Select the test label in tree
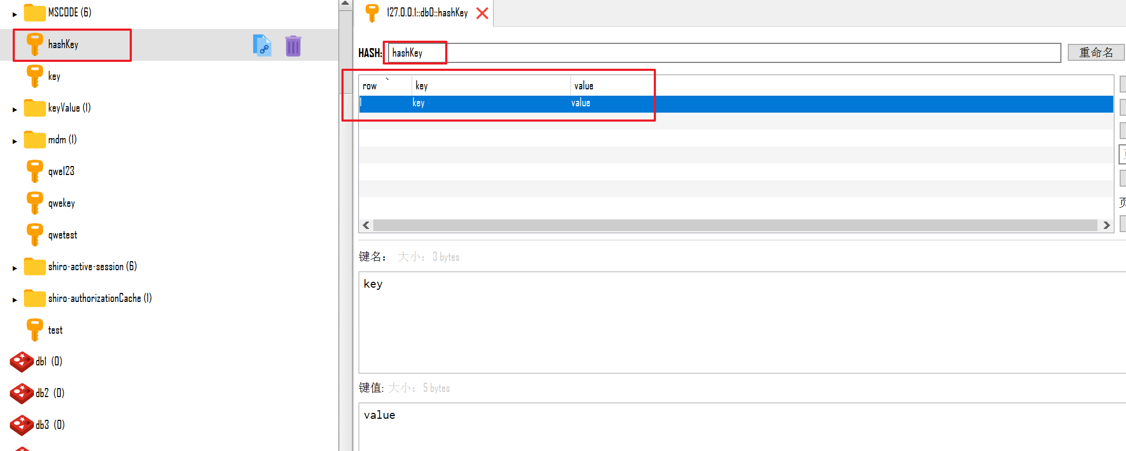Image resolution: width=1126 pixels, height=451 pixels. (55, 330)
